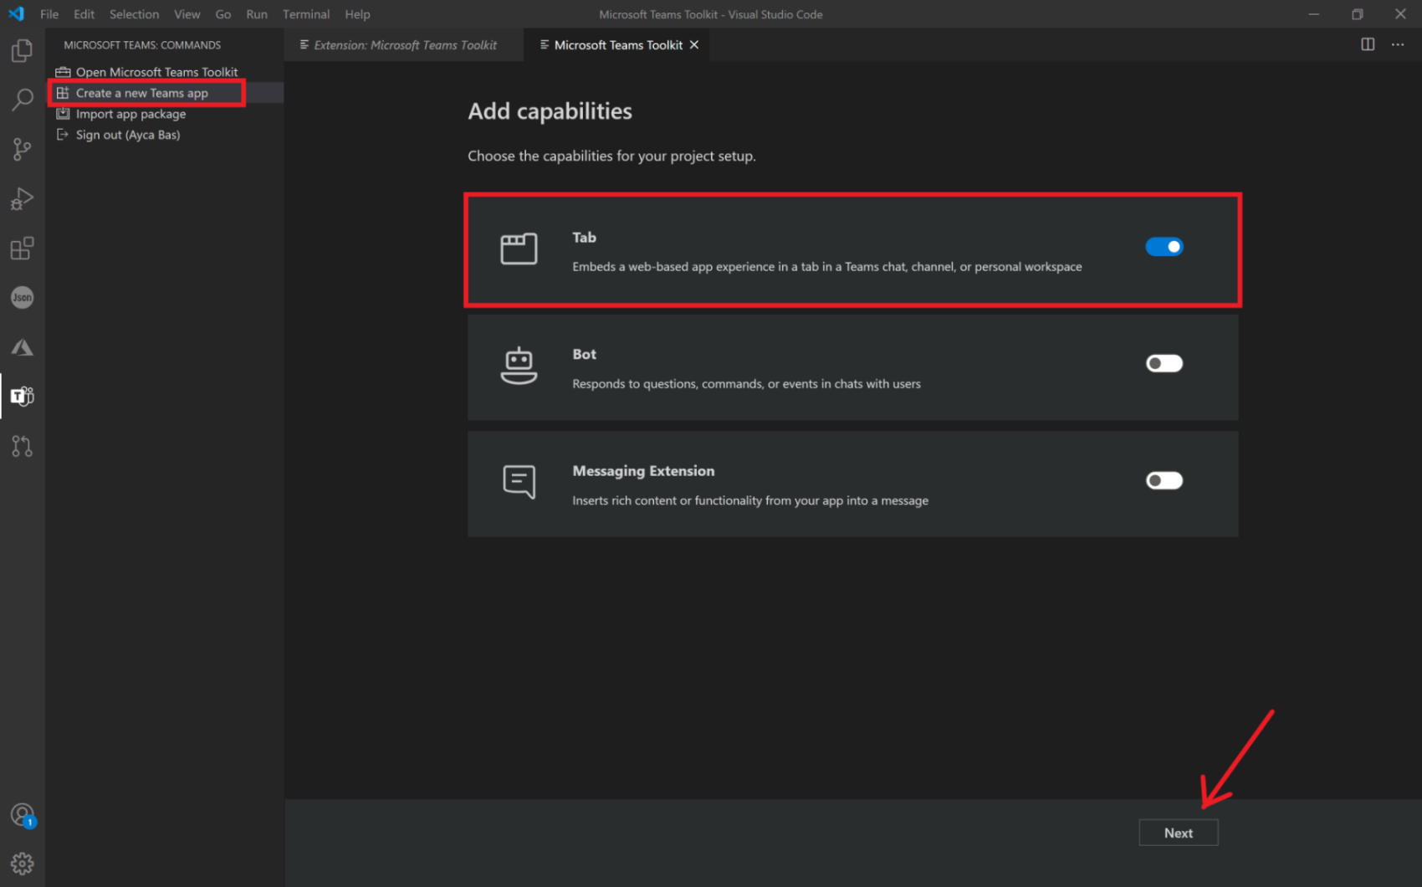Restore down the VS Code window

(1357, 14)
